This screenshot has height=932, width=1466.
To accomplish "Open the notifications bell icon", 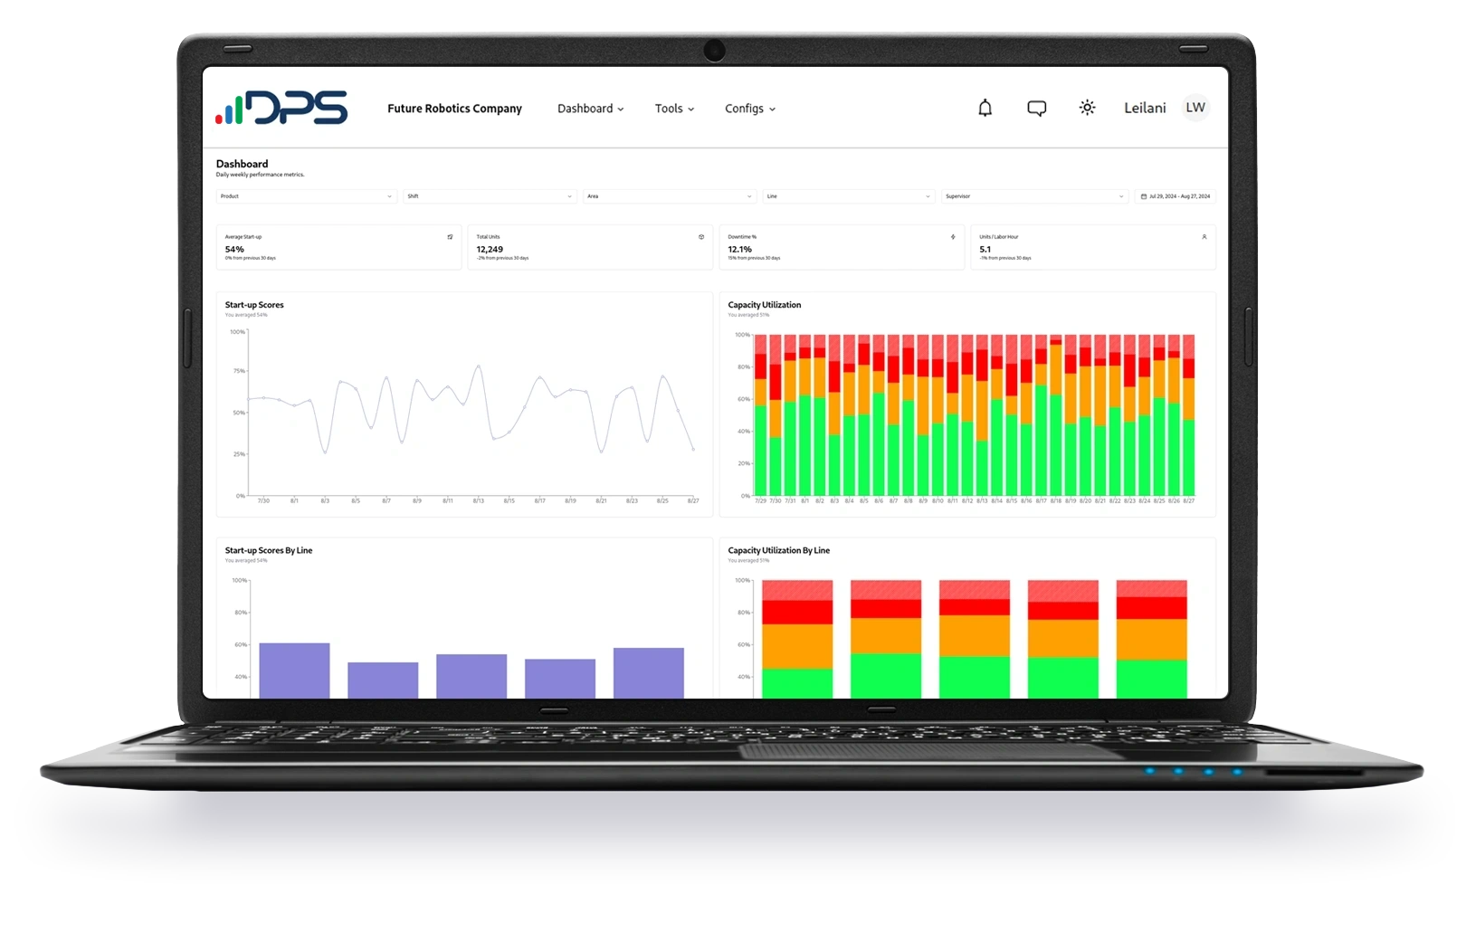I will point(985,108).
